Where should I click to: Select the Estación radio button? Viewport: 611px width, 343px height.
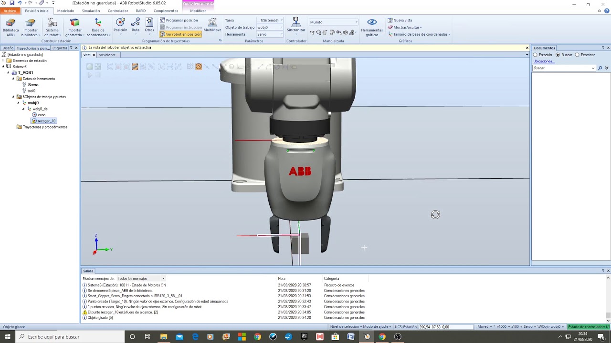pyautogui.click(x=536, y=55)
